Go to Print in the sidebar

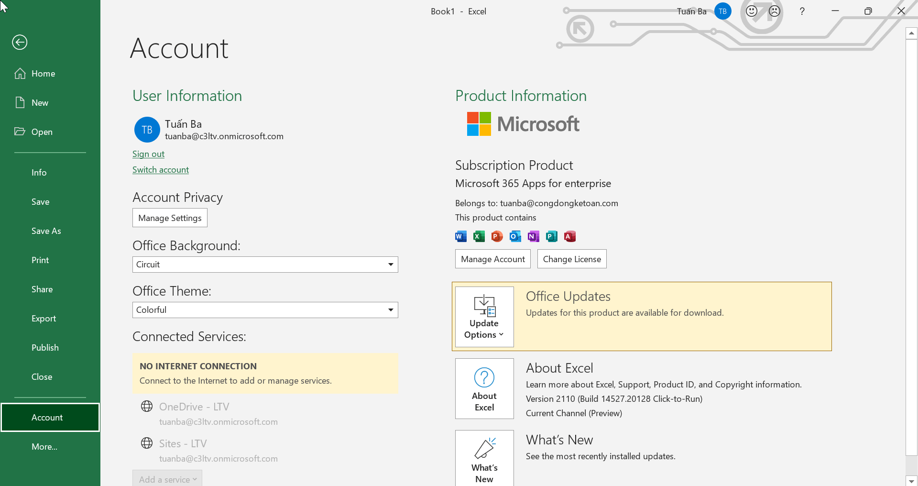click(40, 260)
